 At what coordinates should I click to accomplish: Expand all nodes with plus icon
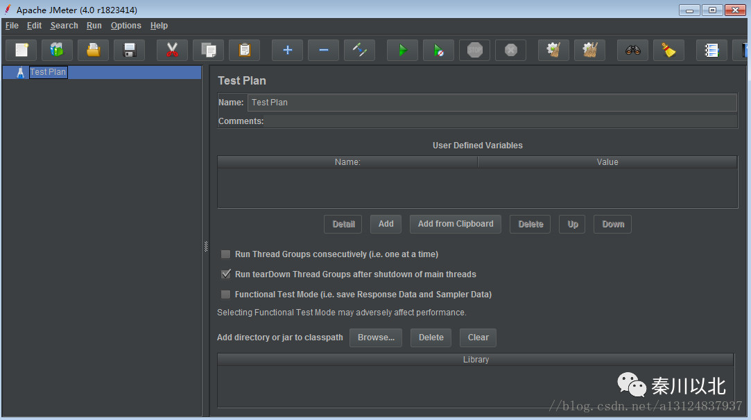point(287,50)
